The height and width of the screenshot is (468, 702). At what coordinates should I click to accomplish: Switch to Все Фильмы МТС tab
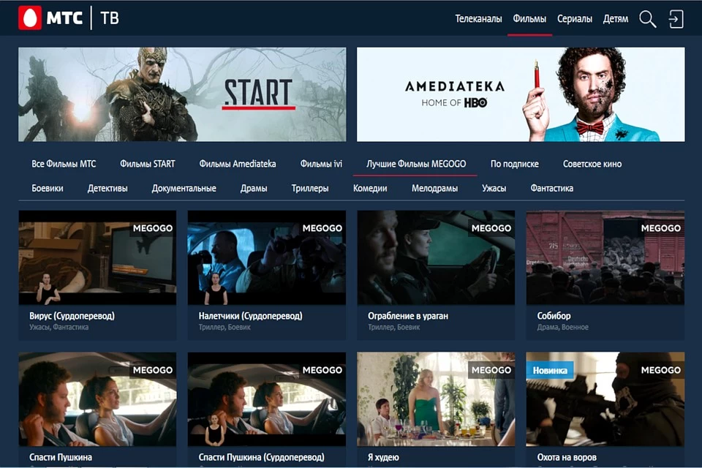(64, 164)
